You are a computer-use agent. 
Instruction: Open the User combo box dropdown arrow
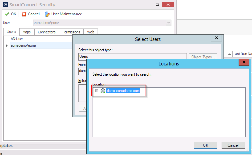tap(169, 23)
